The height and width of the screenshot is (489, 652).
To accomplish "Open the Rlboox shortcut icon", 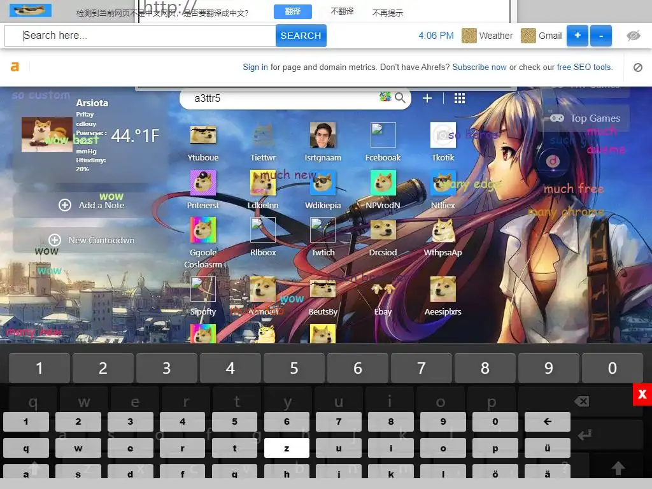I will coord(263,229).
